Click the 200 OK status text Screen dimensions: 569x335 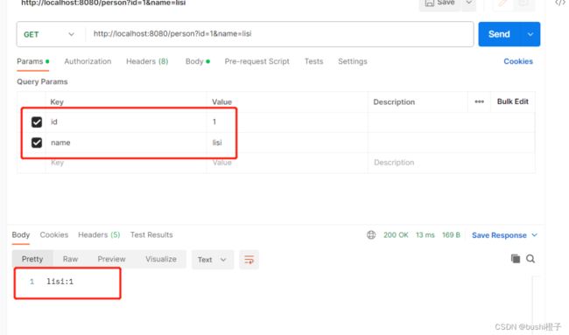[396, 235]
